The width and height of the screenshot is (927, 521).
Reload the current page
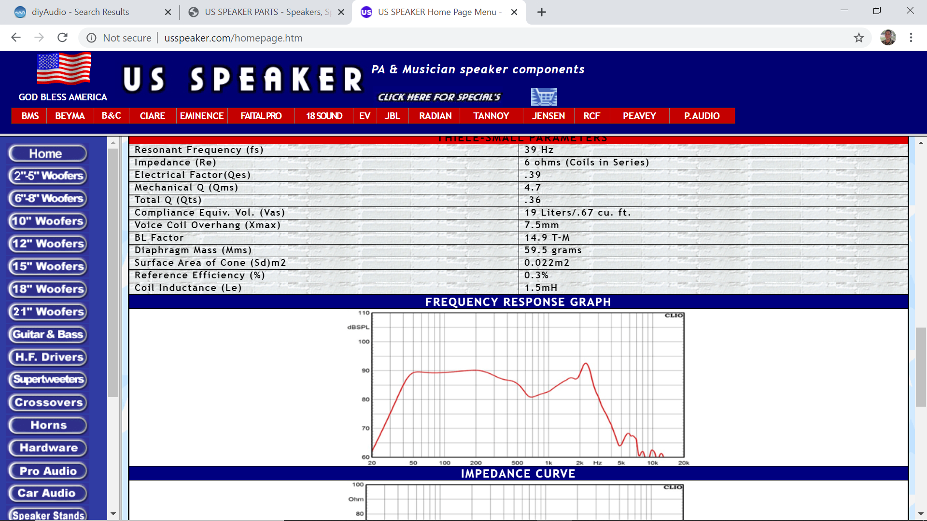[x=62, y=38]
